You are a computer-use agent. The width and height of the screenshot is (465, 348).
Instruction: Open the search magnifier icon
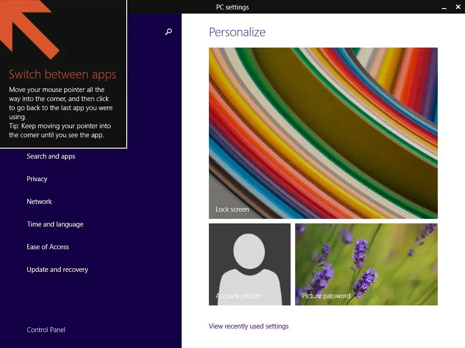point(168,31)
